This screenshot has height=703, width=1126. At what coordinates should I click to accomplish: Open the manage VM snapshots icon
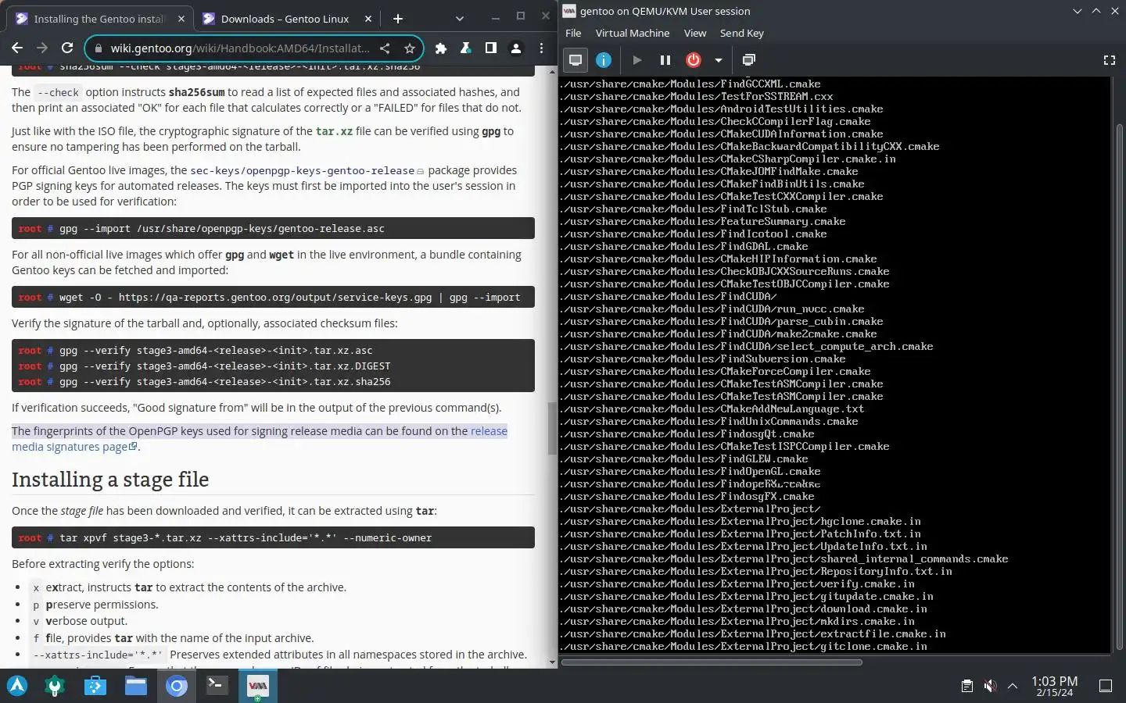click(748, 60)
